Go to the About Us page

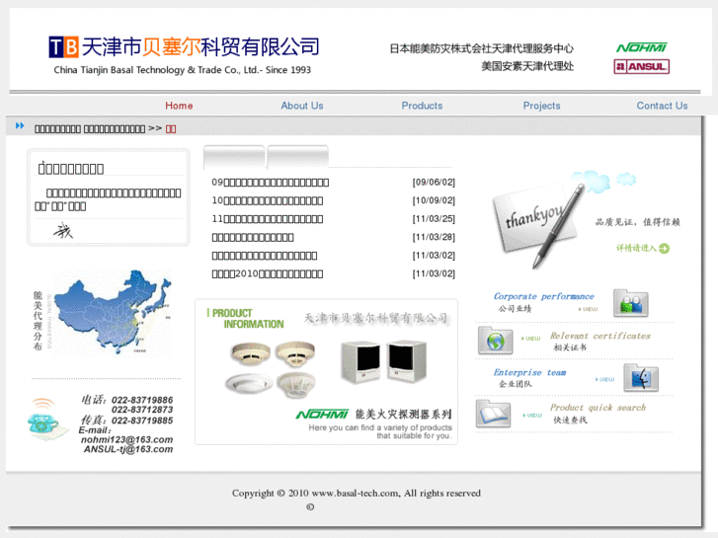[x=302, y=106]
